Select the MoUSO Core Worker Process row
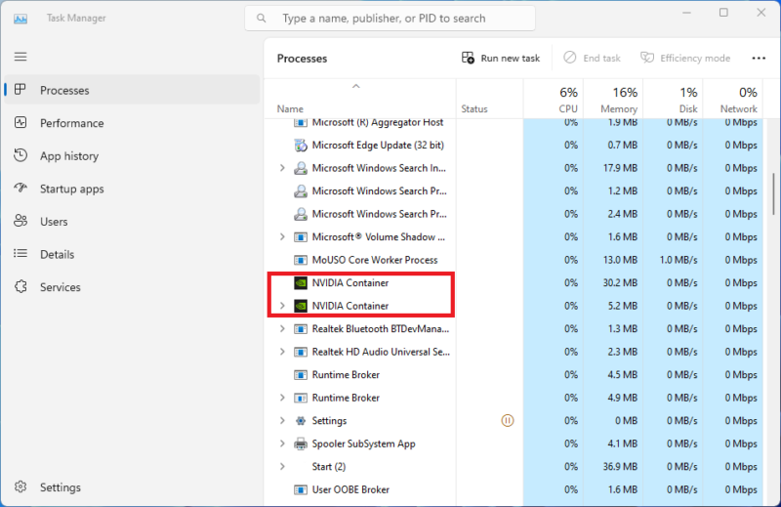 514,260
